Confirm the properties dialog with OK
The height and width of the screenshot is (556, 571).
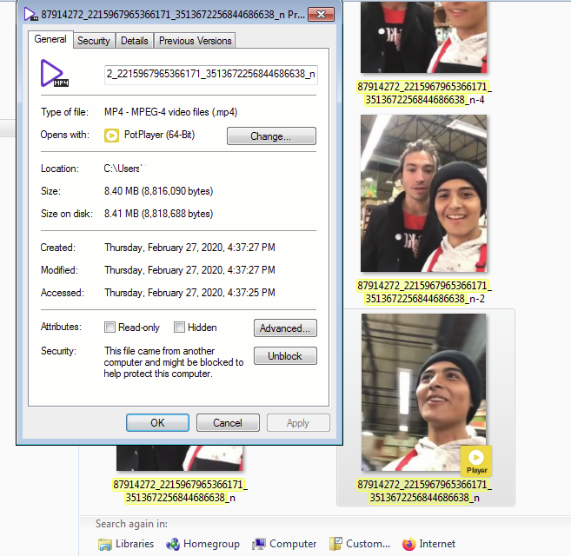(x=157, y=423)
